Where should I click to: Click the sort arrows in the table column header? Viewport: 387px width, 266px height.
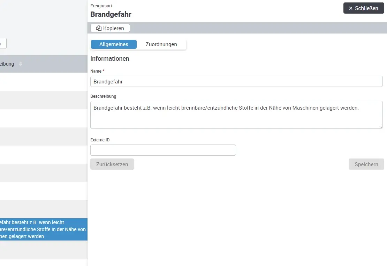click(x=21, y=64)
